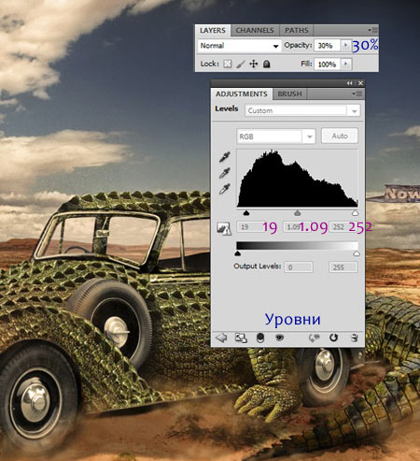This screenshot has height=461, width=420.
Task: Select the Layers tab
Action: [x=213, y=31]
